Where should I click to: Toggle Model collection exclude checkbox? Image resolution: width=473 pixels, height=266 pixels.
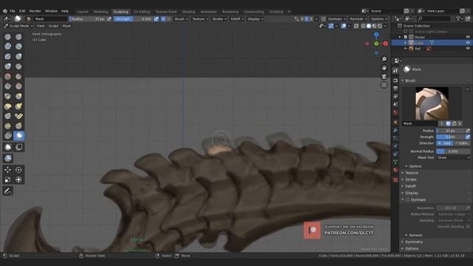pyautogui.click(x=406, y=37)
